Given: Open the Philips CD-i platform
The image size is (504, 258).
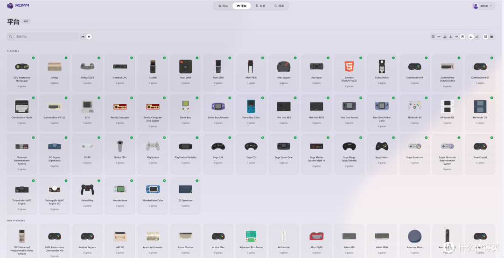Looking at the screenshot, I should [x=120, y=154].
